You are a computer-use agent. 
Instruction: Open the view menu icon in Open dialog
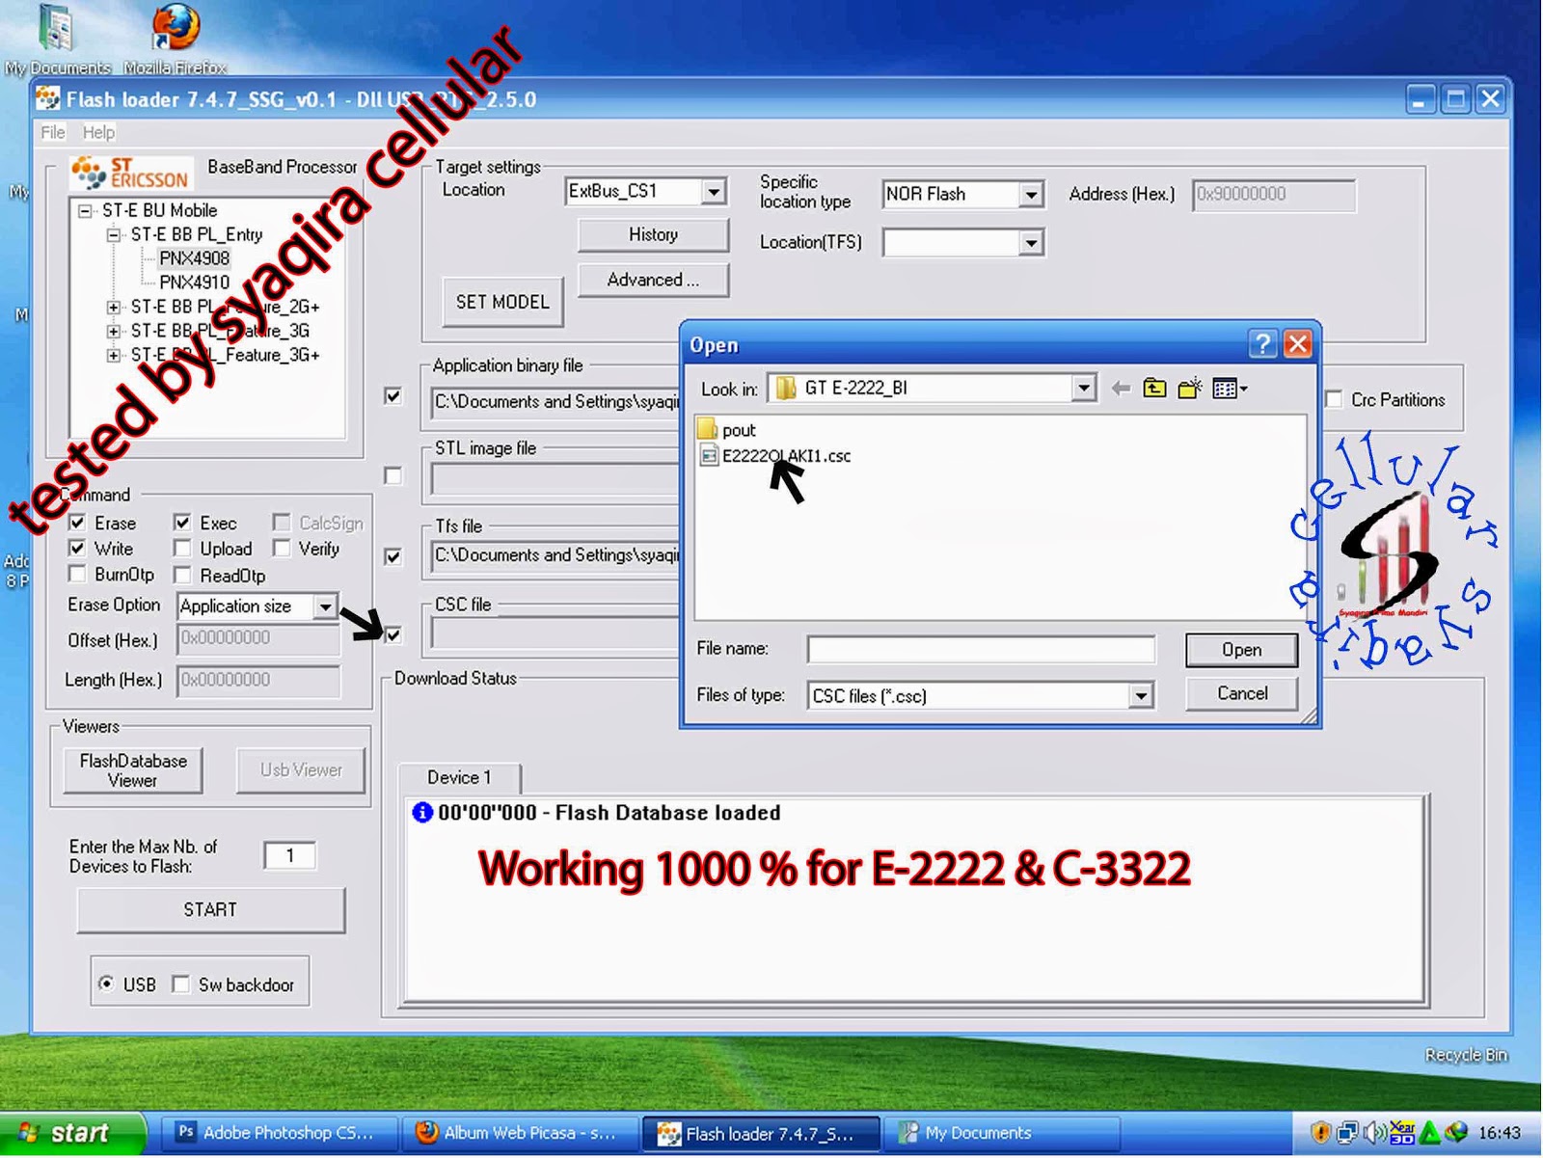pos(1230,389)
